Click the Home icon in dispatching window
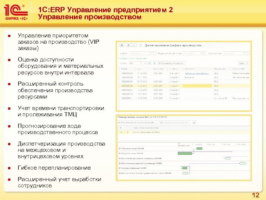 click(x=122, y=45)
